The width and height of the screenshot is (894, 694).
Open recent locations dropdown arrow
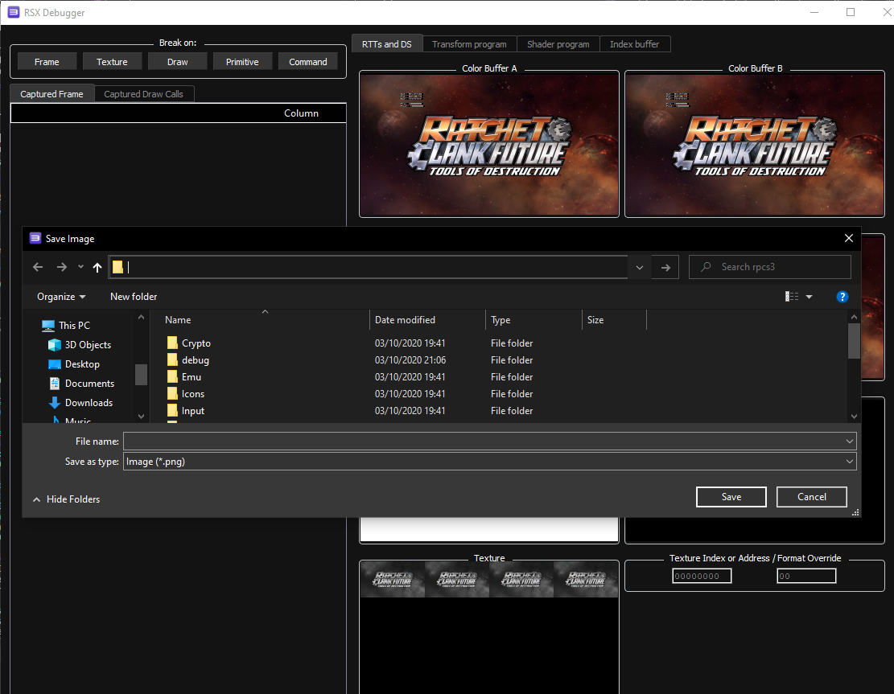80,267
